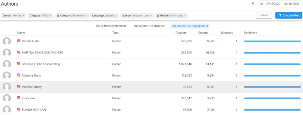303x115 pixels.
Task: Delete the Category: Promotion filter
Action: pos(86,16)
